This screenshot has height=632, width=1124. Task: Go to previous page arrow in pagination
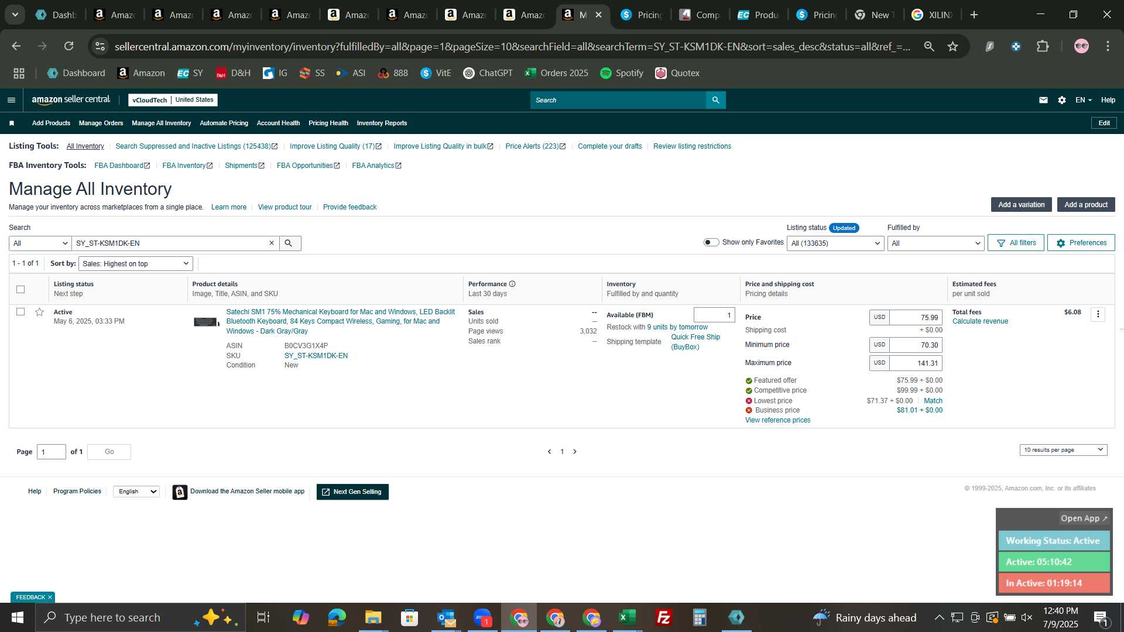tap(549, 452)
